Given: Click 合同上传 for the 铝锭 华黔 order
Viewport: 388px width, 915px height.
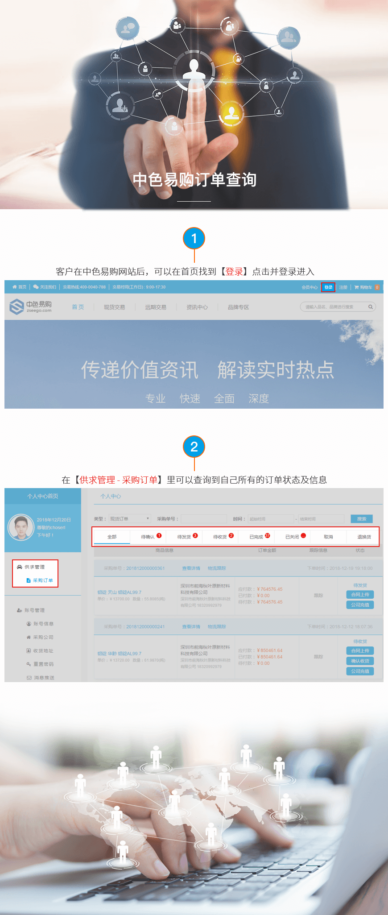Looking at the screenshot, I should point(360,651).
